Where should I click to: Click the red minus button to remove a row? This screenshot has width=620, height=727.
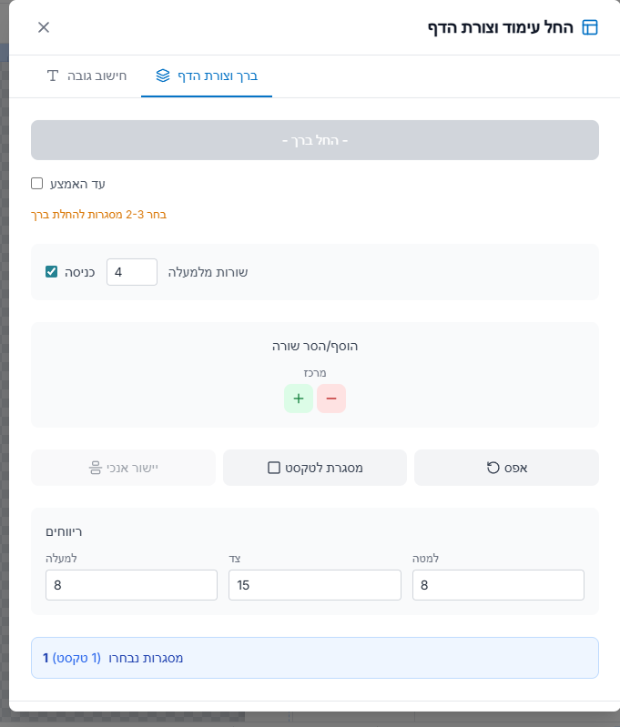[x=330, y=399]
